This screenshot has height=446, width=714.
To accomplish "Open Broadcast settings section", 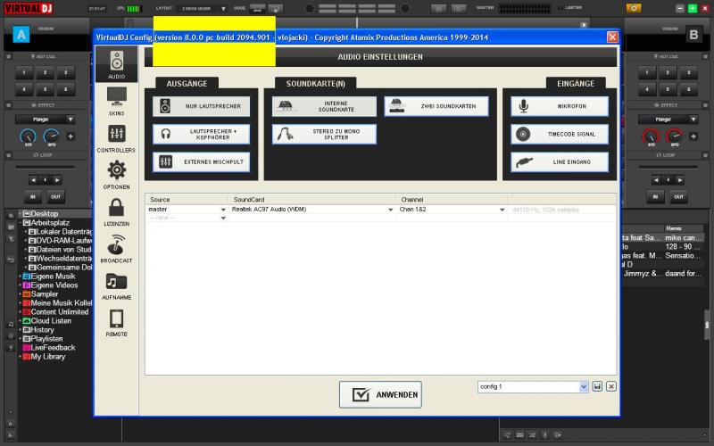I will (117, 249).
